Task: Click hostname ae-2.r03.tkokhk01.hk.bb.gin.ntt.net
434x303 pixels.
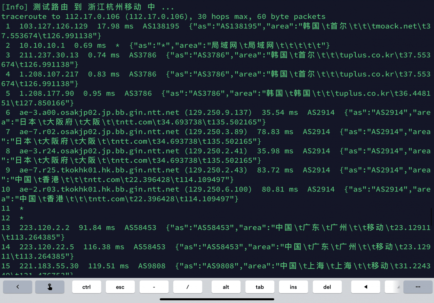Action: click(x=99, y=189)
